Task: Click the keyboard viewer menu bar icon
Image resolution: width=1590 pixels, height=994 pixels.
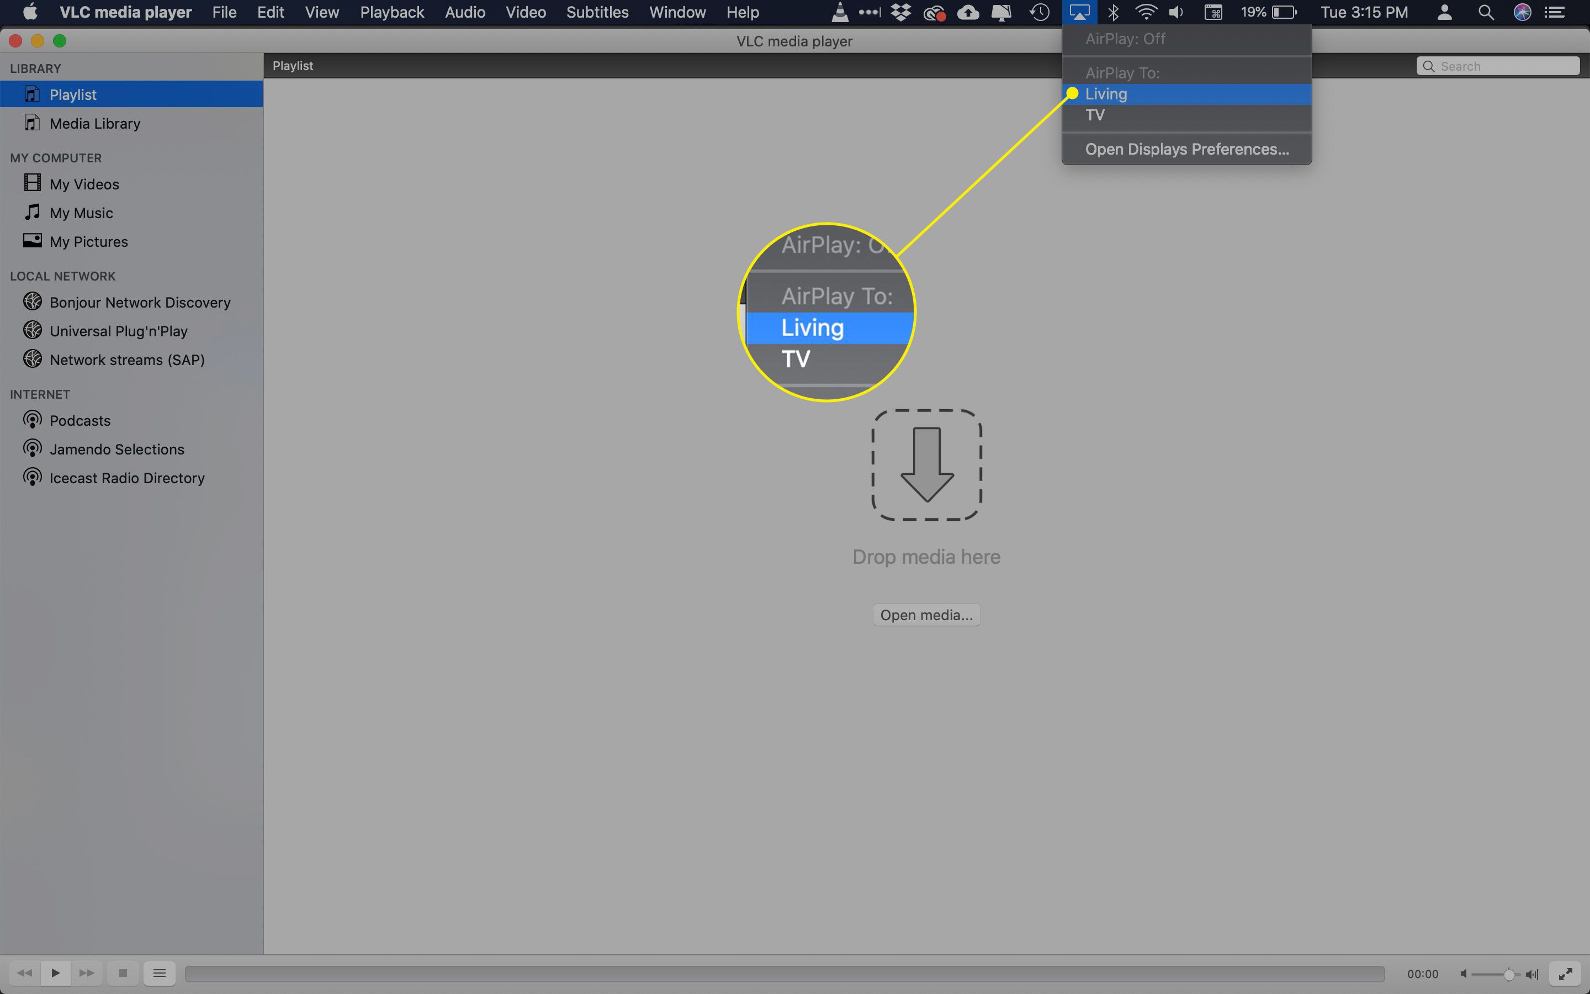Action: 1213,12
